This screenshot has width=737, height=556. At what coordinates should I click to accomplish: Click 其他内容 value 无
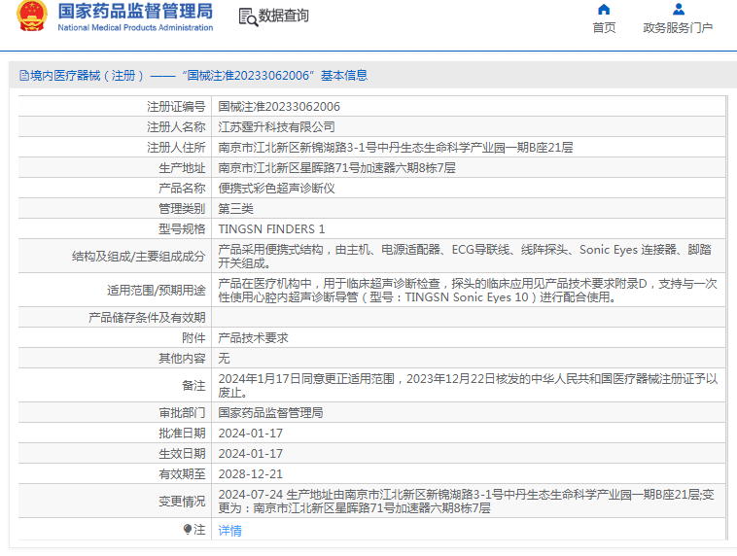pyautogui.click(x=224, y=358)
